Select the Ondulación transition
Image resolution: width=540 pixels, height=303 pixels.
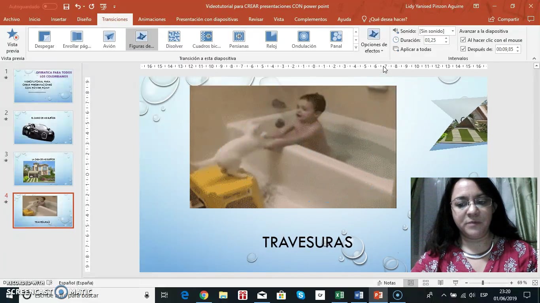(x=304, y=39)
